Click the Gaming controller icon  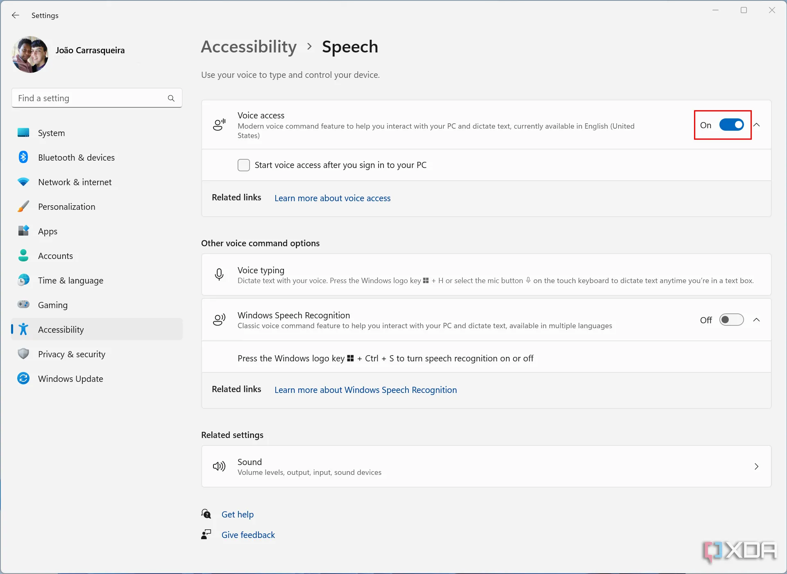[x=23, y=304]
